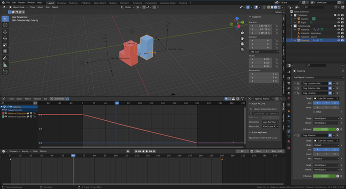Toggle Copy Rotation cible constraint visibility
This screenshot has height=189, width=346.
coord(330,88)
